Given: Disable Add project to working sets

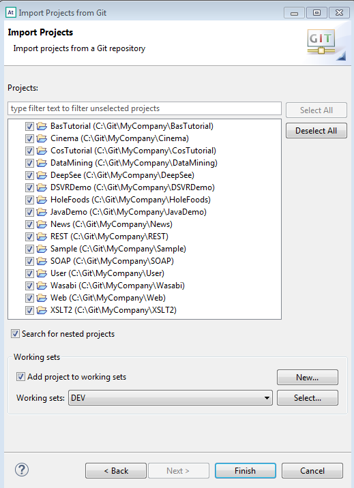Looking at the screenshot, I should (20, 377).
